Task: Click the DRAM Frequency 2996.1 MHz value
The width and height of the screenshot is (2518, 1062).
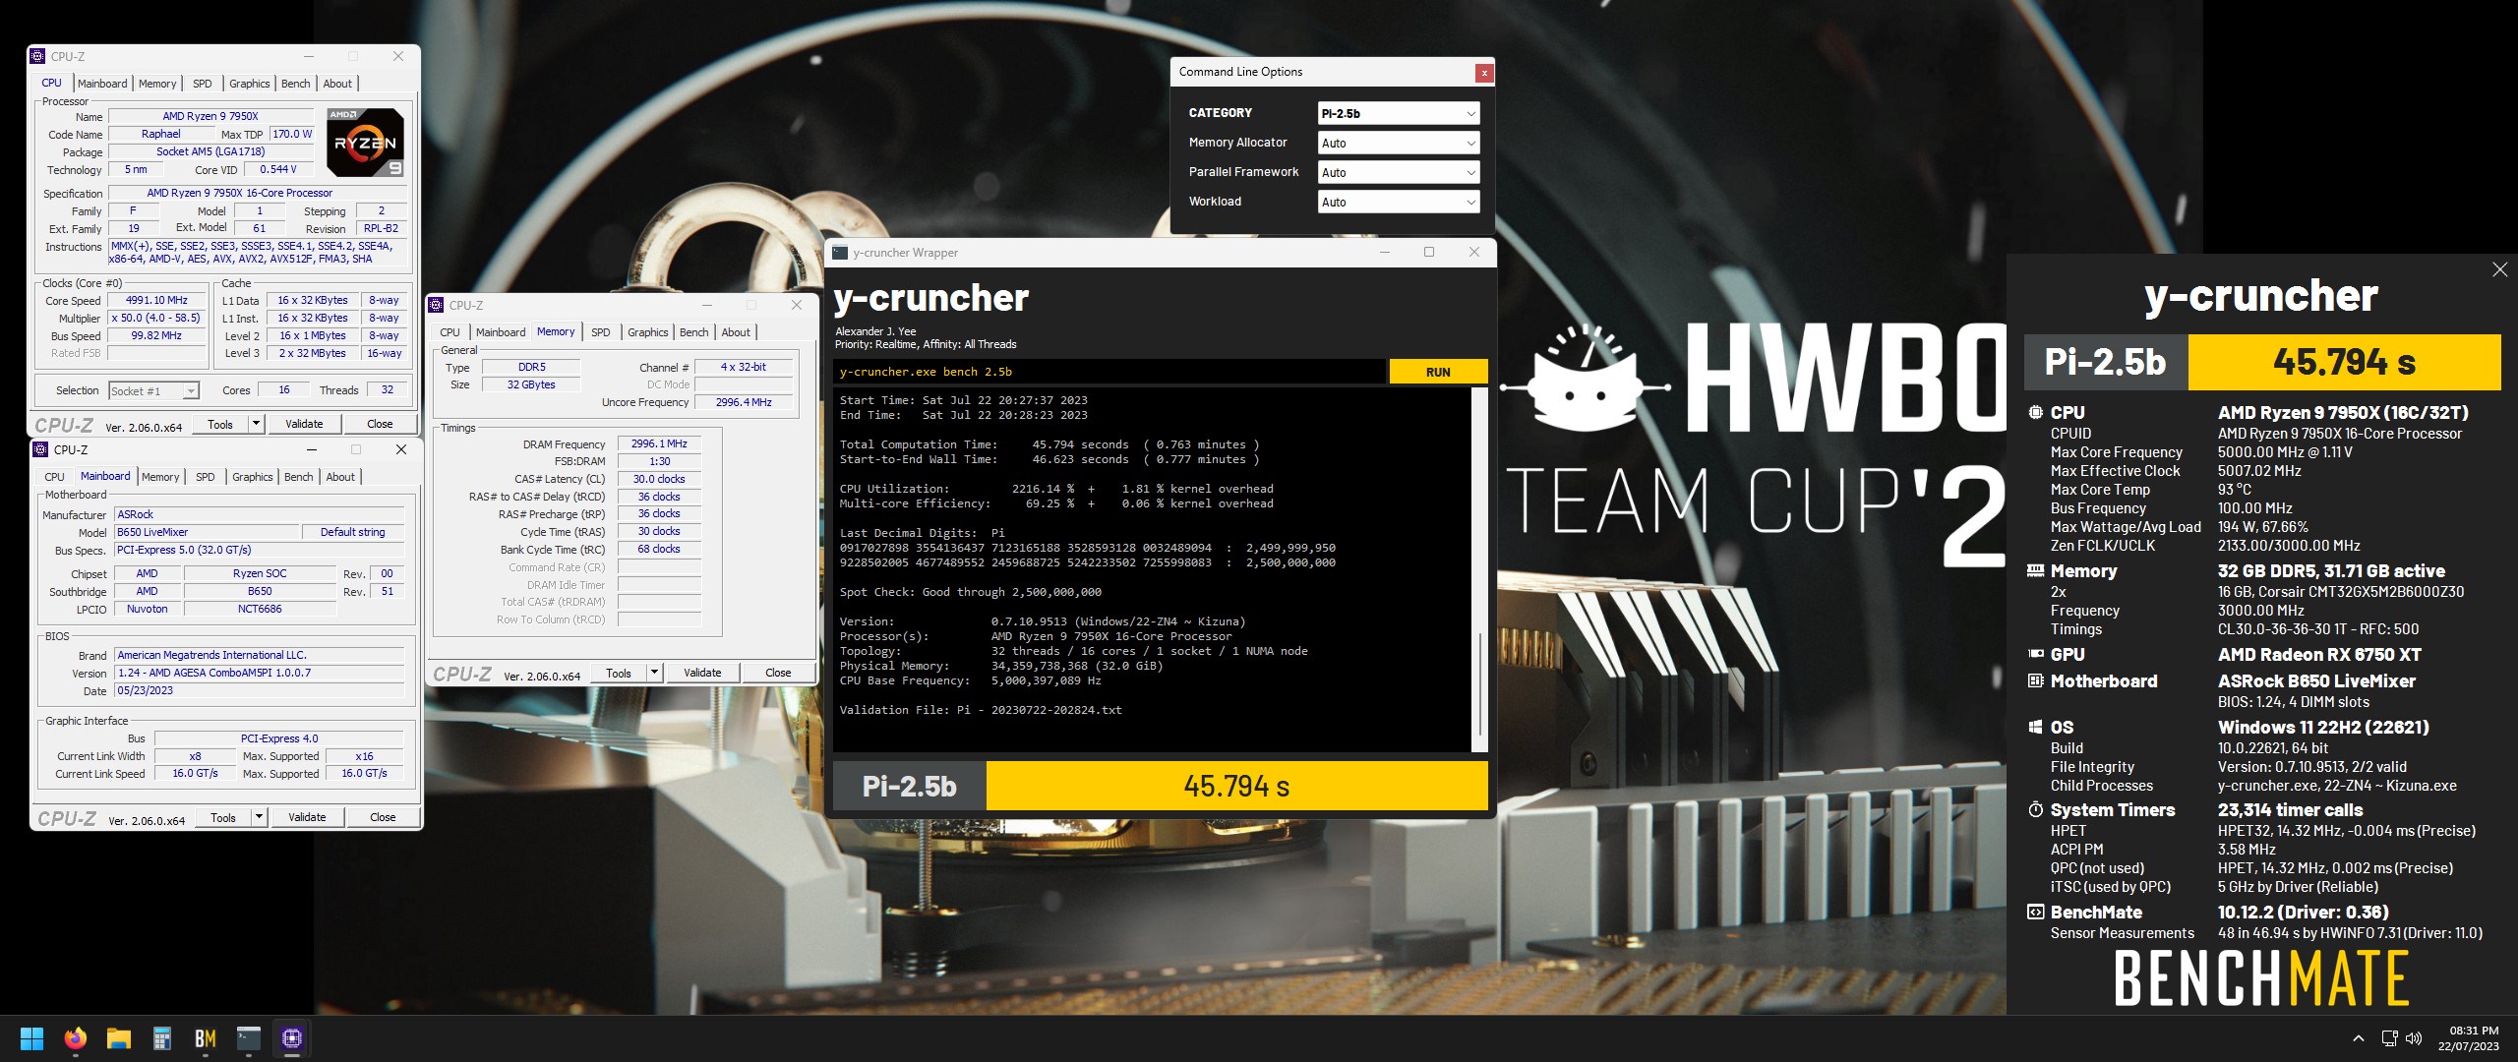Action: tap(659, 443)
